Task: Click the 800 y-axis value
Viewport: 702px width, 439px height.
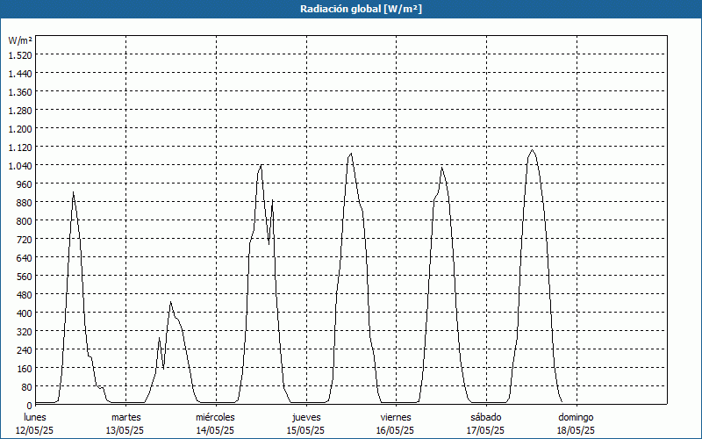Action: 25,221
